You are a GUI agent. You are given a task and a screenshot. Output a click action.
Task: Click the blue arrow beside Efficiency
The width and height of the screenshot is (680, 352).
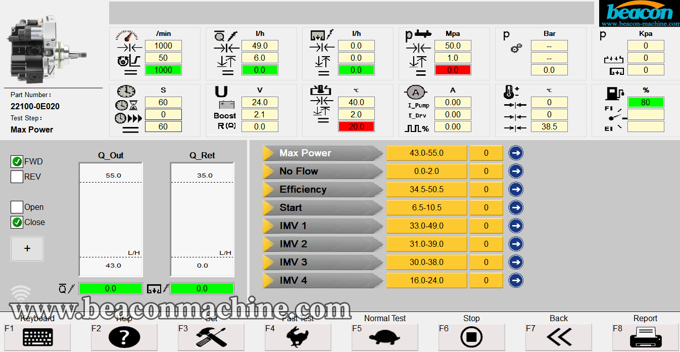coord(516,190)
